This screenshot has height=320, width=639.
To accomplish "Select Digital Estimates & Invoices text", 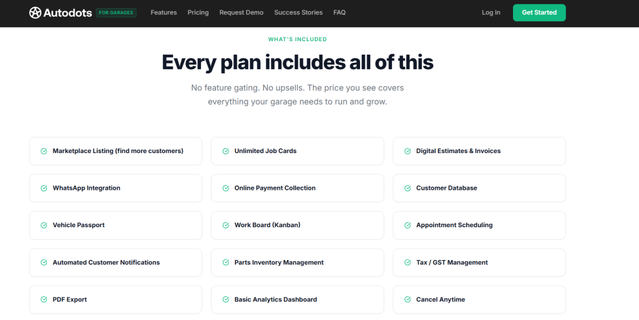I will 458,151.
